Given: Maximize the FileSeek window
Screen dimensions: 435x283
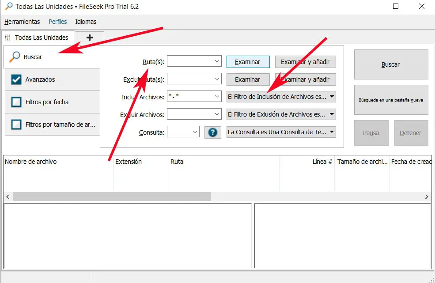Looking at the screenshot, I should pyautogui.click(x=396, y=6).
